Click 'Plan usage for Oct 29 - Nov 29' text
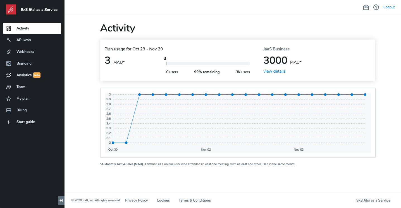 pyautogui.click(x=134, y=49)
